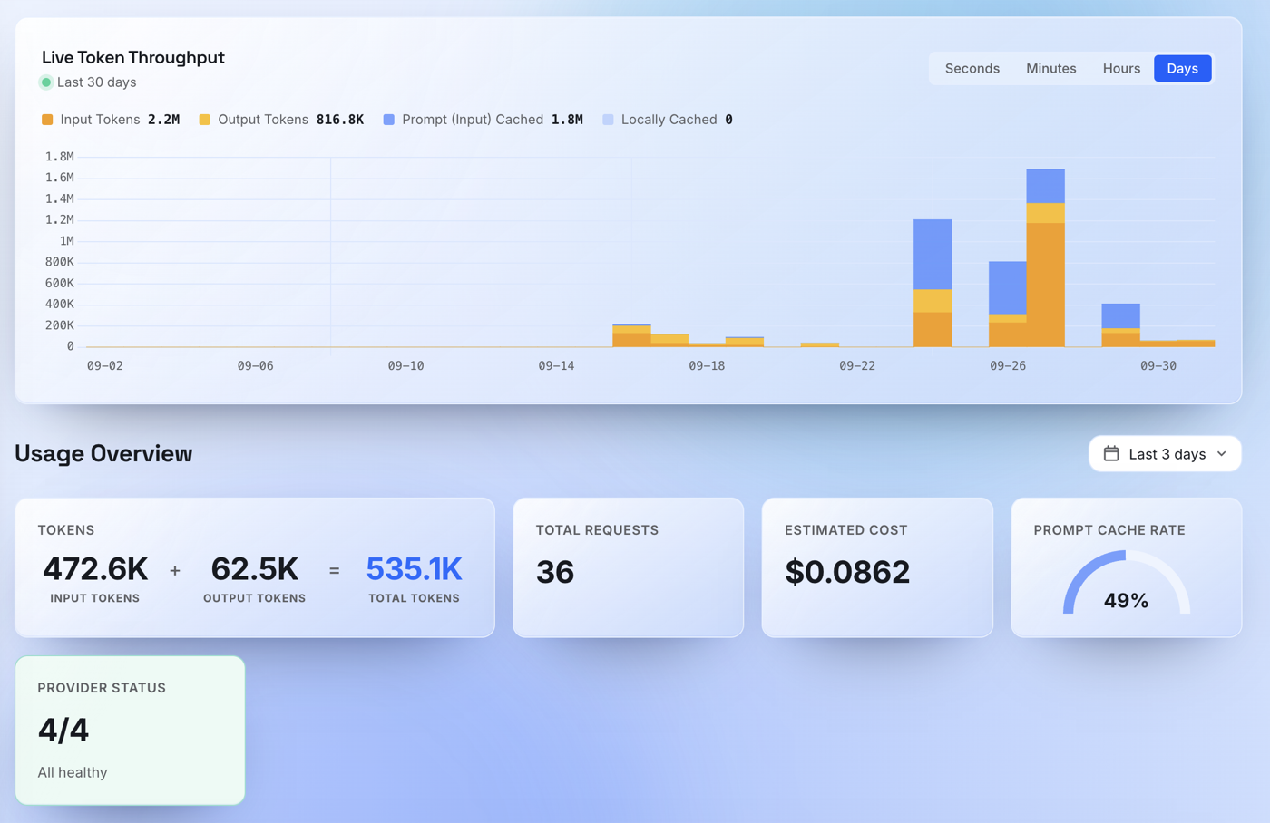Open the Provider Status card
Viewport: 1270px width, 823px height.
coord(130,731)
